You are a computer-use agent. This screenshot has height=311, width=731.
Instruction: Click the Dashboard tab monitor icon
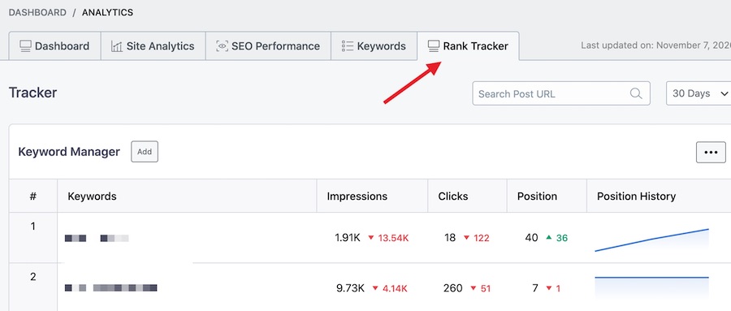pos(25,46)
